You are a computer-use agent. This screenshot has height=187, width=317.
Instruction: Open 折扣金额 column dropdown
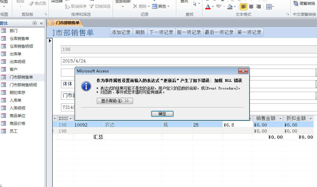point(311,118)
